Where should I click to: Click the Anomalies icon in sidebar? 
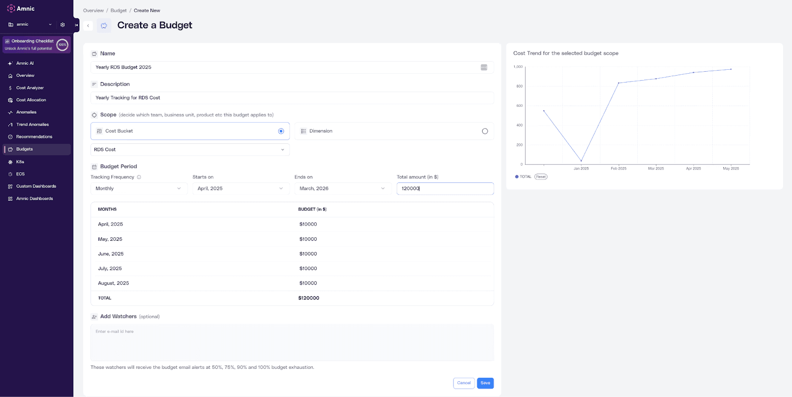[10, 112]
